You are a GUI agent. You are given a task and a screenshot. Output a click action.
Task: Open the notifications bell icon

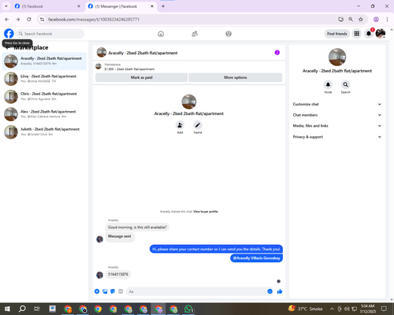coord(369,34)
